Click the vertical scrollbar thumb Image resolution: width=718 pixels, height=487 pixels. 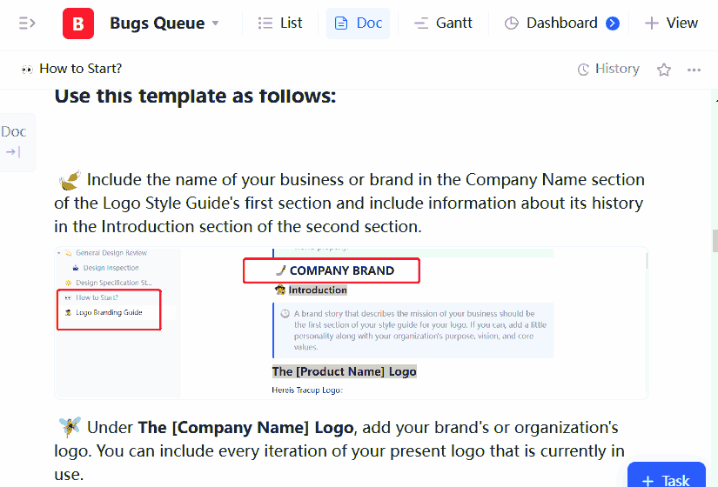pyautogui.click(x=715, y=239)
